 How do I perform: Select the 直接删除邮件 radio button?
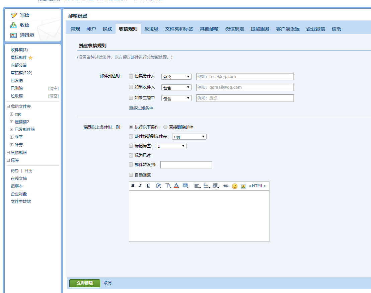[165, 127]
